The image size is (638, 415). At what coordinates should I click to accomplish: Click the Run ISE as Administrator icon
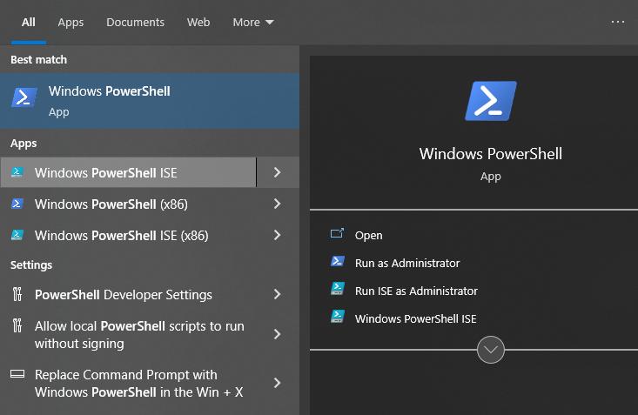pyautogui.click(x=338, y=289)
